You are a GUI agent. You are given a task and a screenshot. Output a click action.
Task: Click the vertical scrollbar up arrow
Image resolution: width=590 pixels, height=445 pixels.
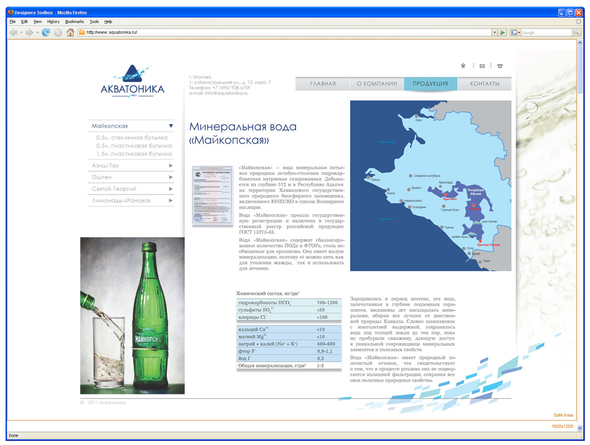pos(580,43)
